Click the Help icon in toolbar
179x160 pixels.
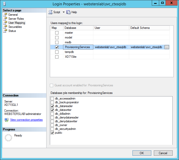click(x=68, y=12)
